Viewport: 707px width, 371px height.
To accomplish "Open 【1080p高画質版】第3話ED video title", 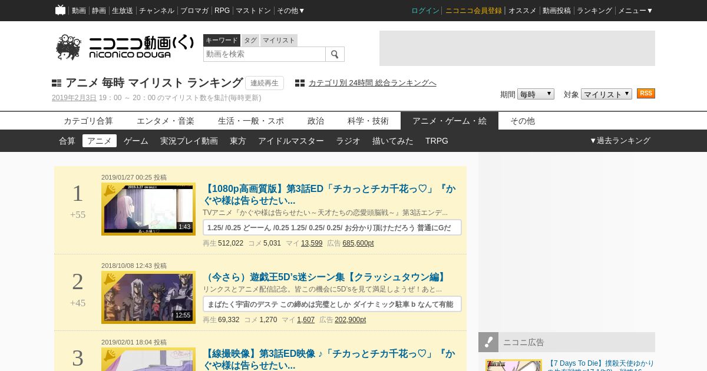I will pyautogui.click(x=329, y=195).
